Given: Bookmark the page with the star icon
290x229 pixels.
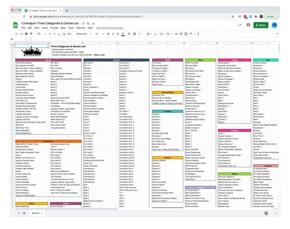Looking at the screenshot, I should (233, 17).
